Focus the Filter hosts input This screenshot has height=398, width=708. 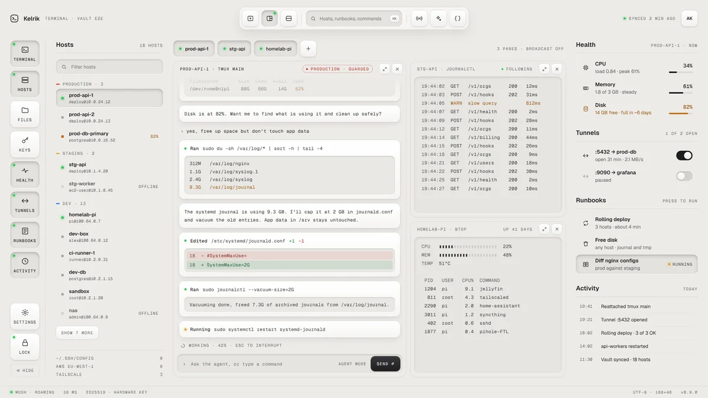coord(109,67)
